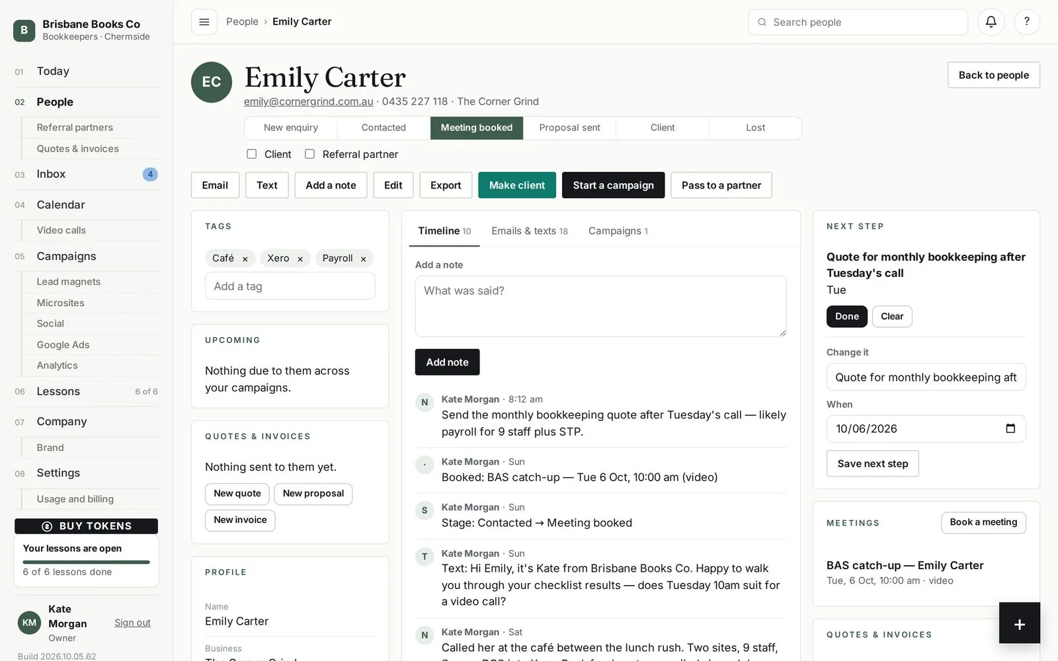Image resolution: width=1058 pixels, height=661 pixels.
Task: Click the floating plus button
Action: (x=1019, y=623)
